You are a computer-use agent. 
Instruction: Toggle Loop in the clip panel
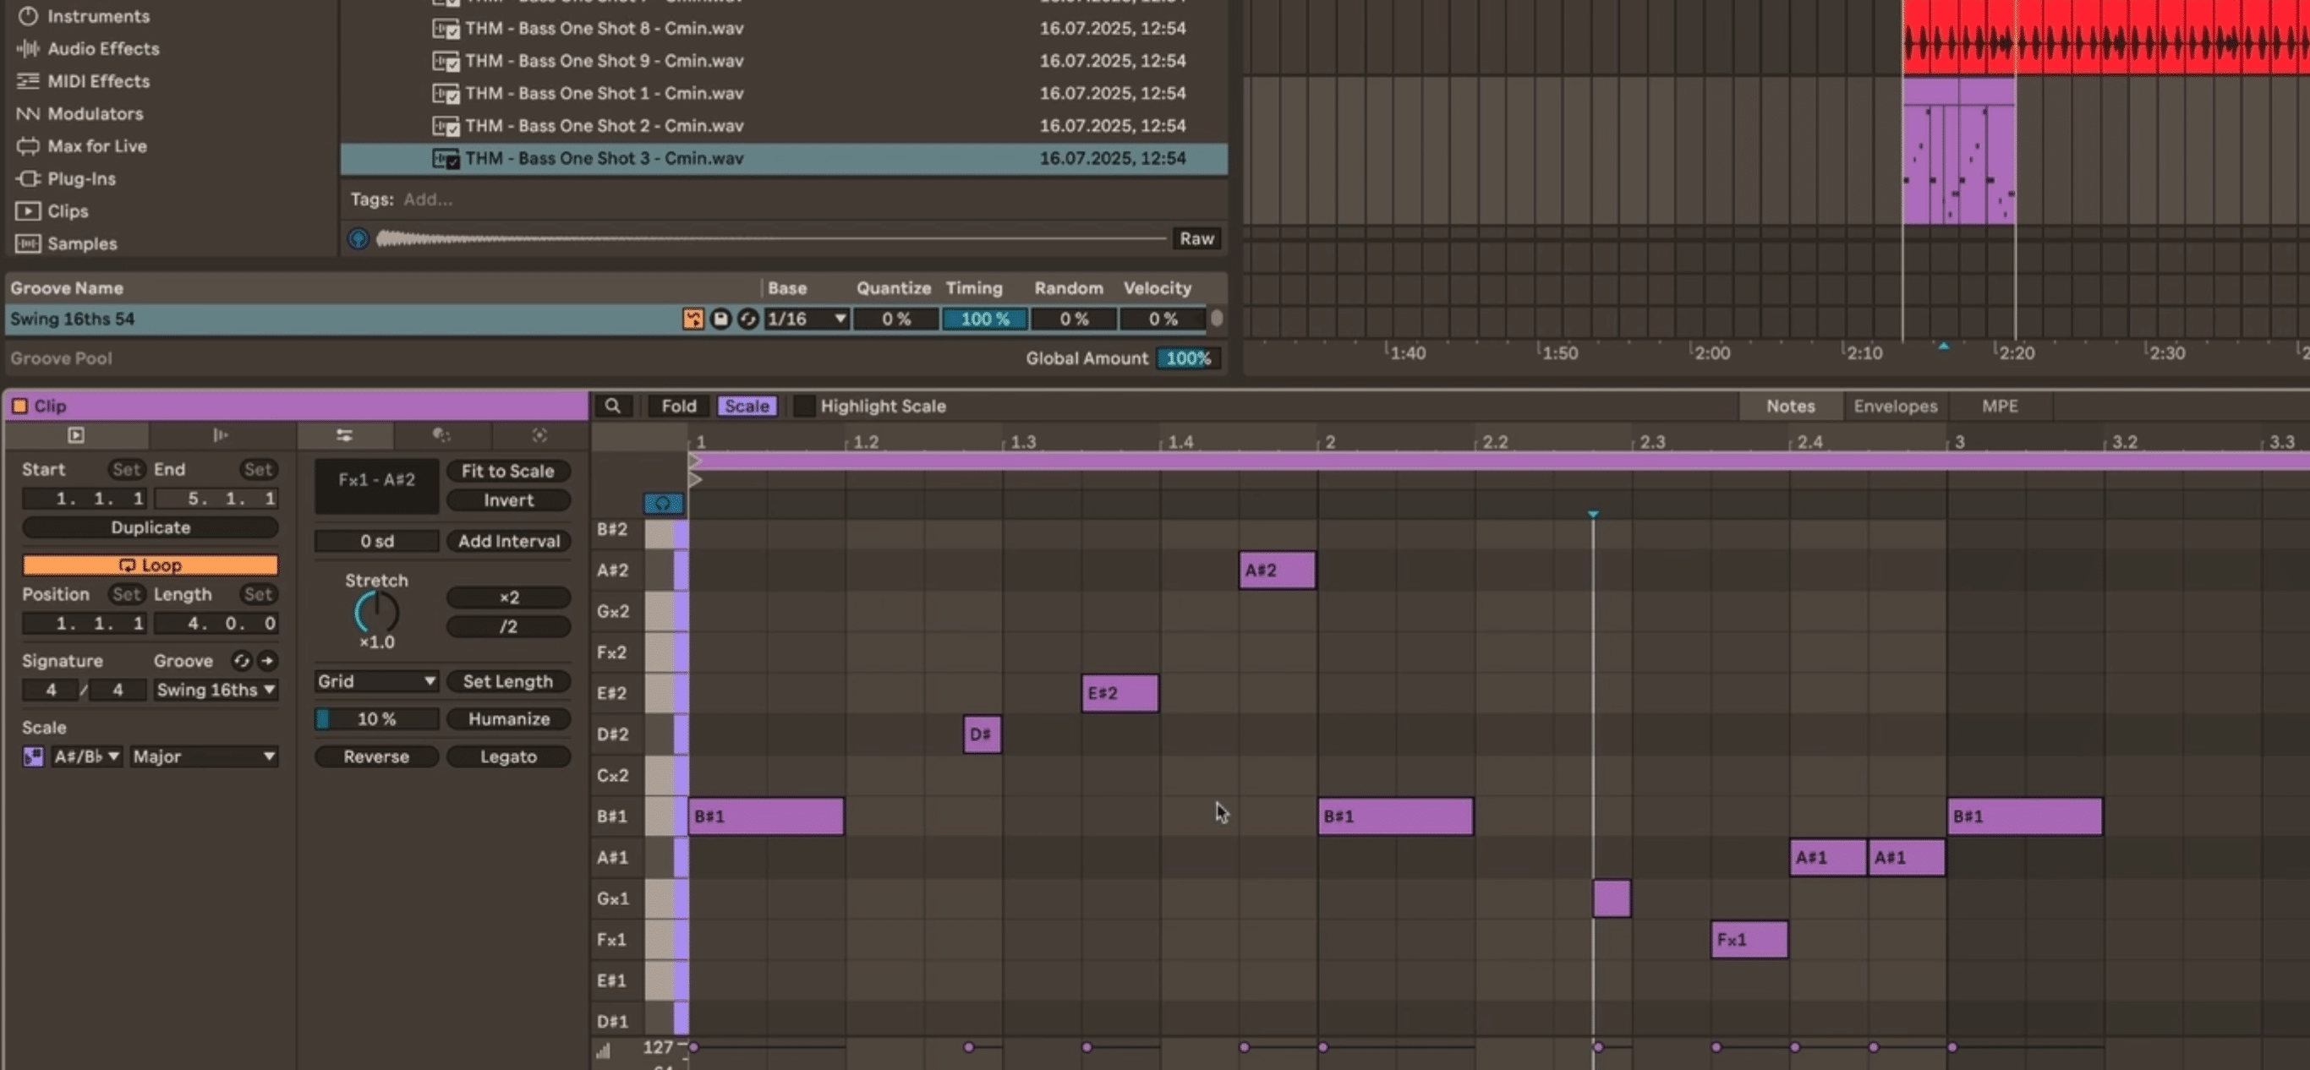(149, 565)
